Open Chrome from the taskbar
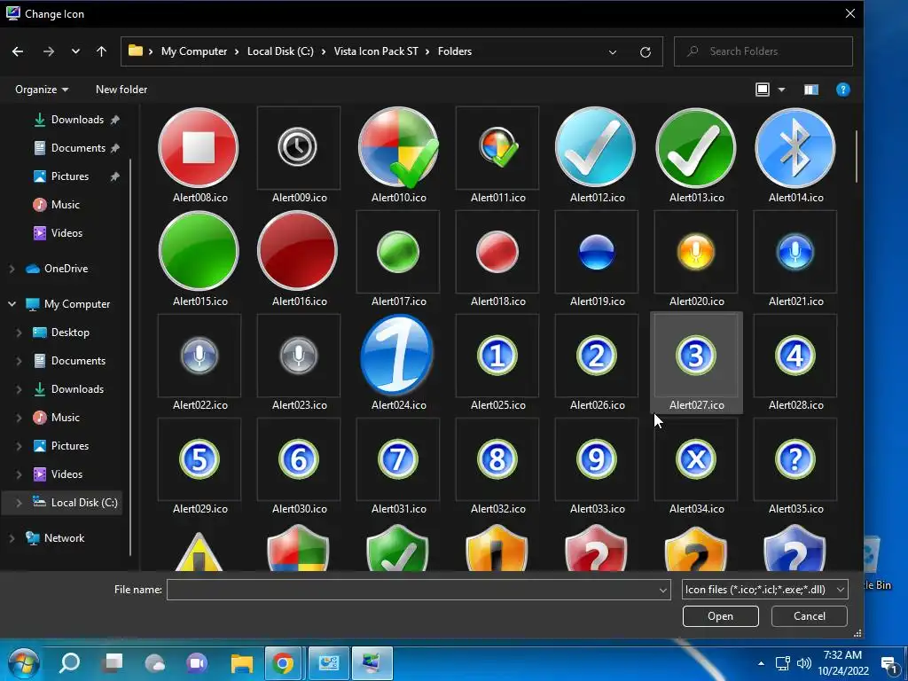Image resolution: width=908 pixels, height=681 pixels. point(283,663)
